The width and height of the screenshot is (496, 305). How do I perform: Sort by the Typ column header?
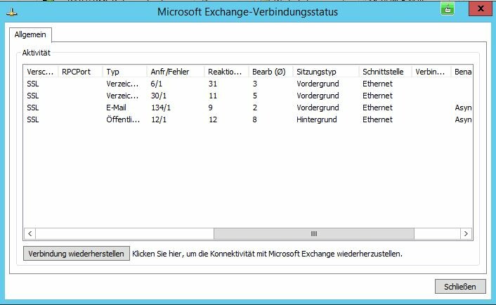(x=124, y=72)
